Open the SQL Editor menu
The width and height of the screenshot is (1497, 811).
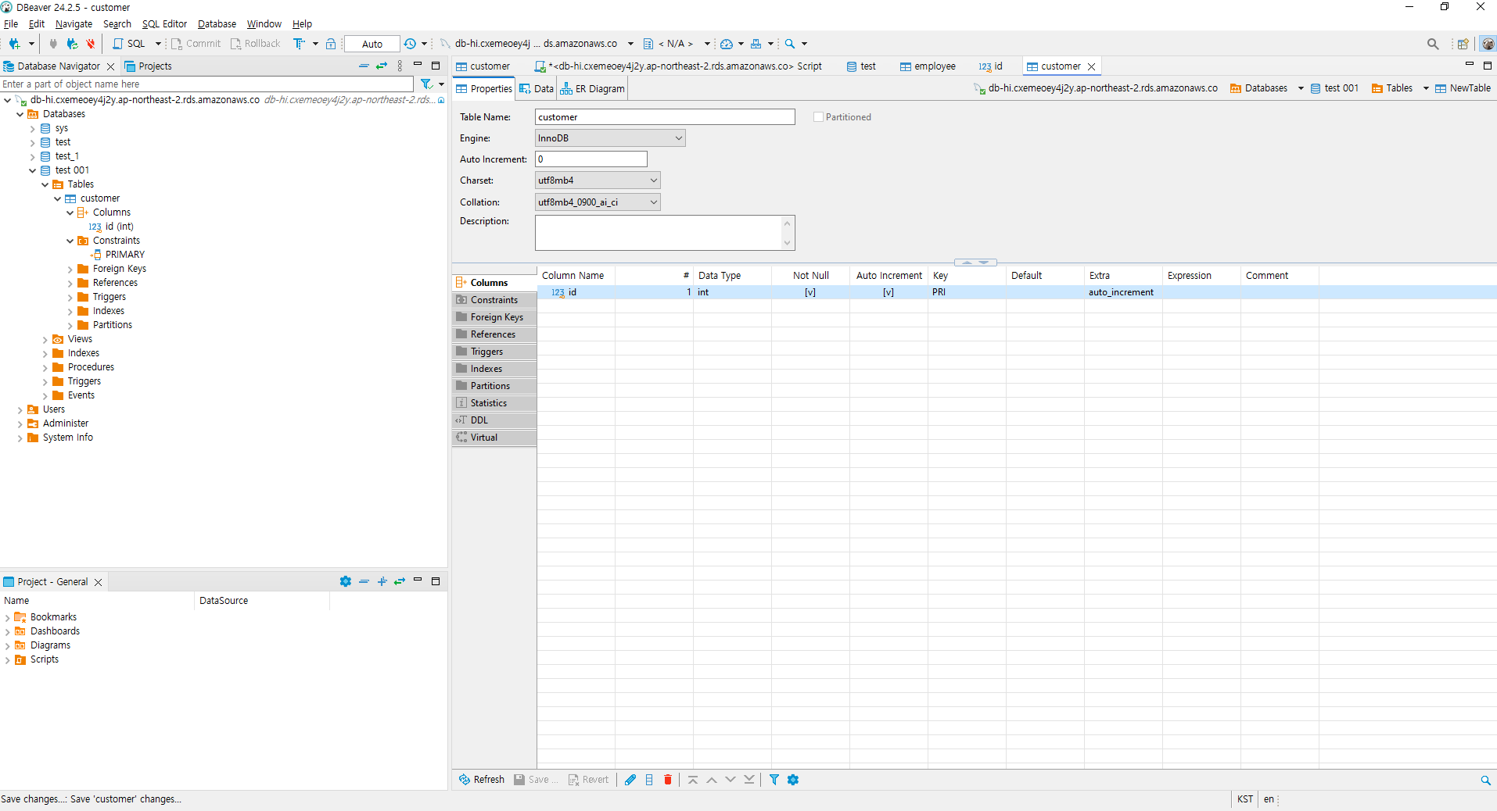164,24
